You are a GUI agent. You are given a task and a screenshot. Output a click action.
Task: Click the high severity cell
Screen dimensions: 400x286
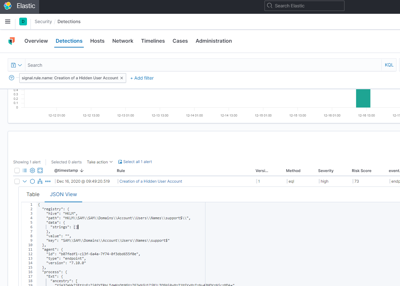tap(325, 181)
